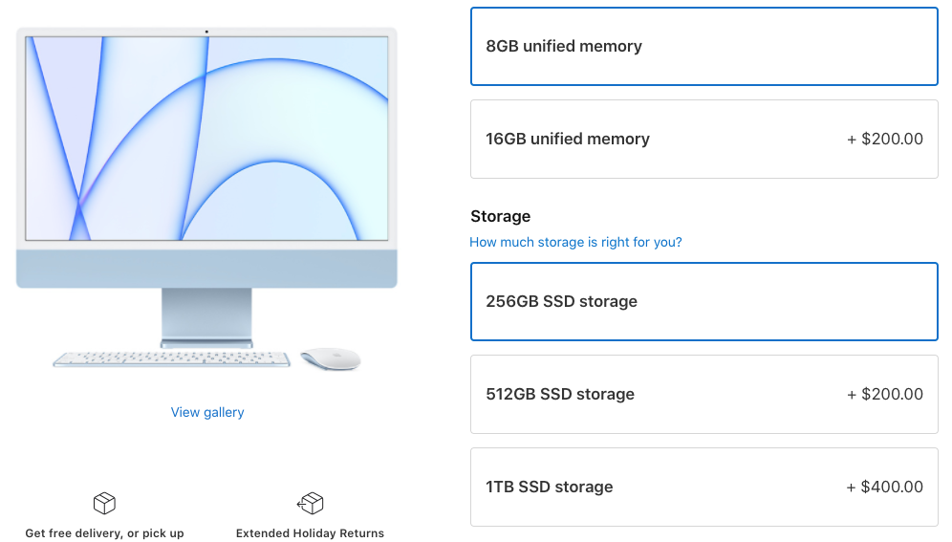Click "Get free delivery, or pick up" text
The width and height of the screenshot is (952, 542).
click(x=104, y=532)
